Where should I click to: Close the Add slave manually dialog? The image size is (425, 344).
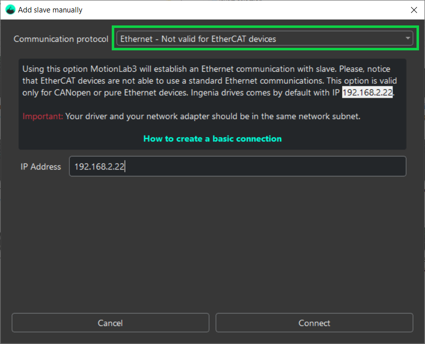[414, 10]
